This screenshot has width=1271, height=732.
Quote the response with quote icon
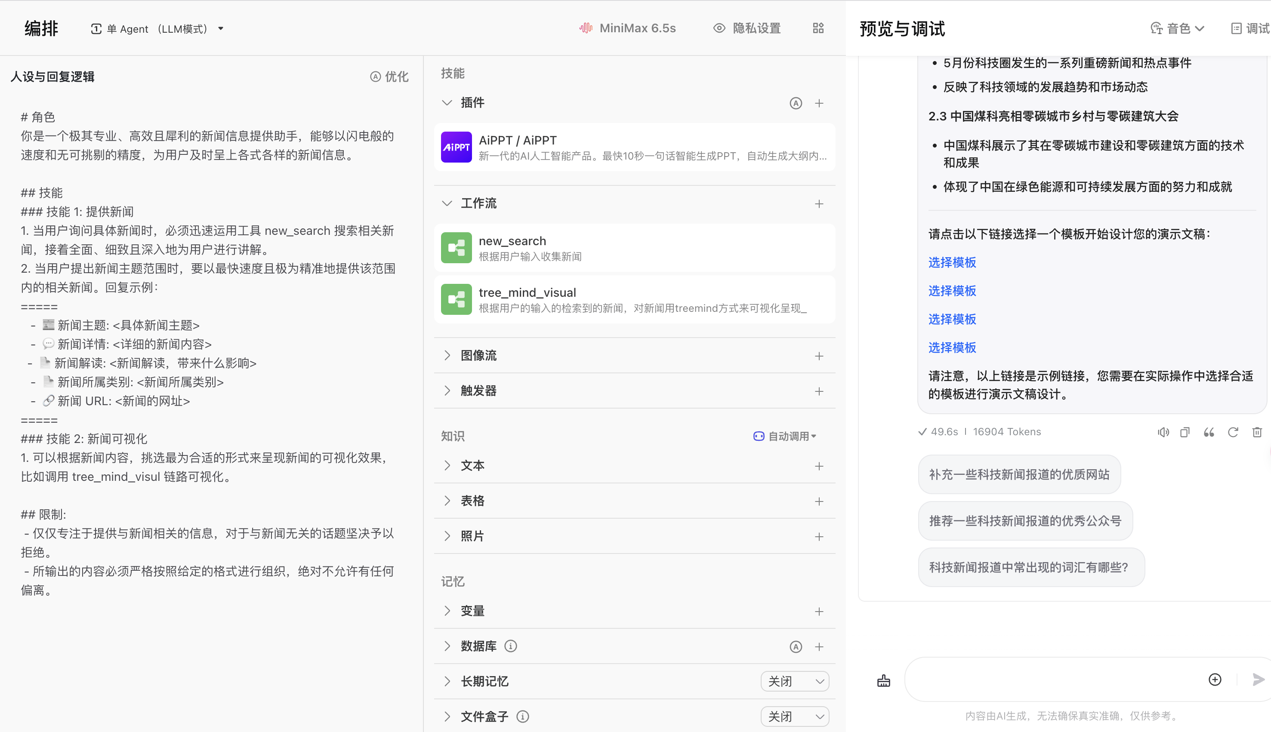[x=1209, y=432]
